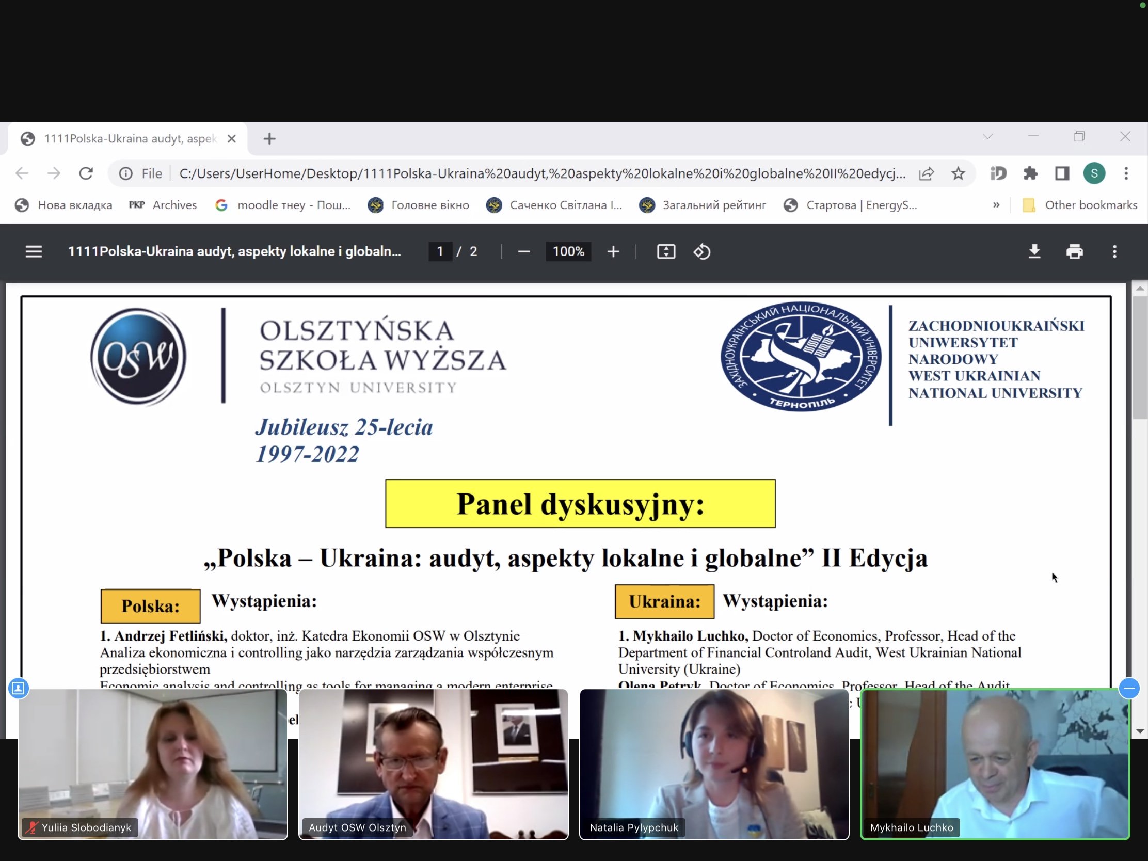Download the PDF file

click(x=1034, y=252)
